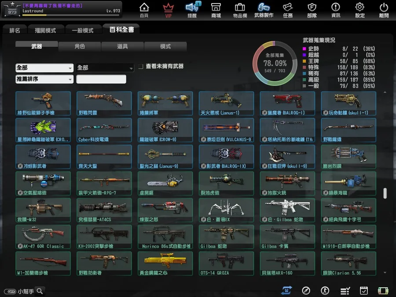
Task: Select the 齊天大聖 weapon card
Action: point(104,157)
